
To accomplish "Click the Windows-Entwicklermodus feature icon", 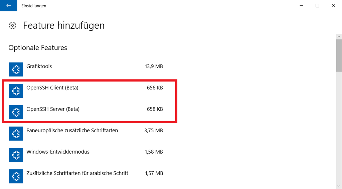I will pos(16,155).
